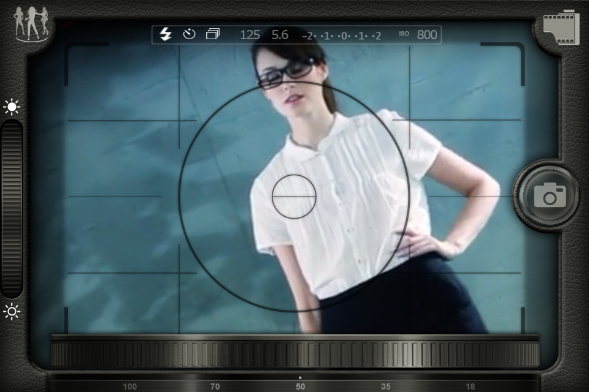This screenshot has width=589, height=392.
Task: Set focal length to 18
Action: tap(471, 386)
